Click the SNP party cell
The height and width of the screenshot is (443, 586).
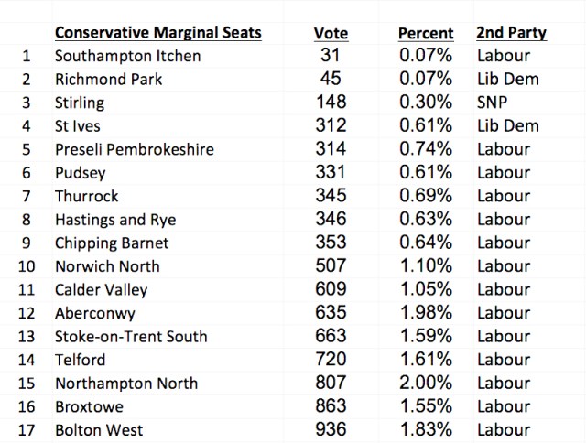click(x=494, y=103)
